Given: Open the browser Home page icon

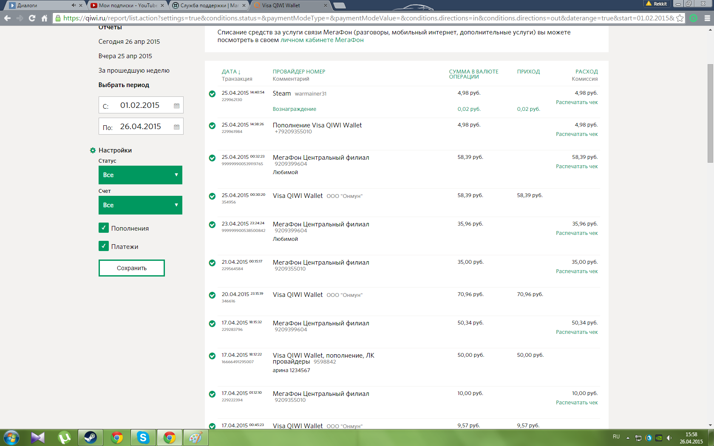Looking at the screenshot, I should click(x=44, y=18).
